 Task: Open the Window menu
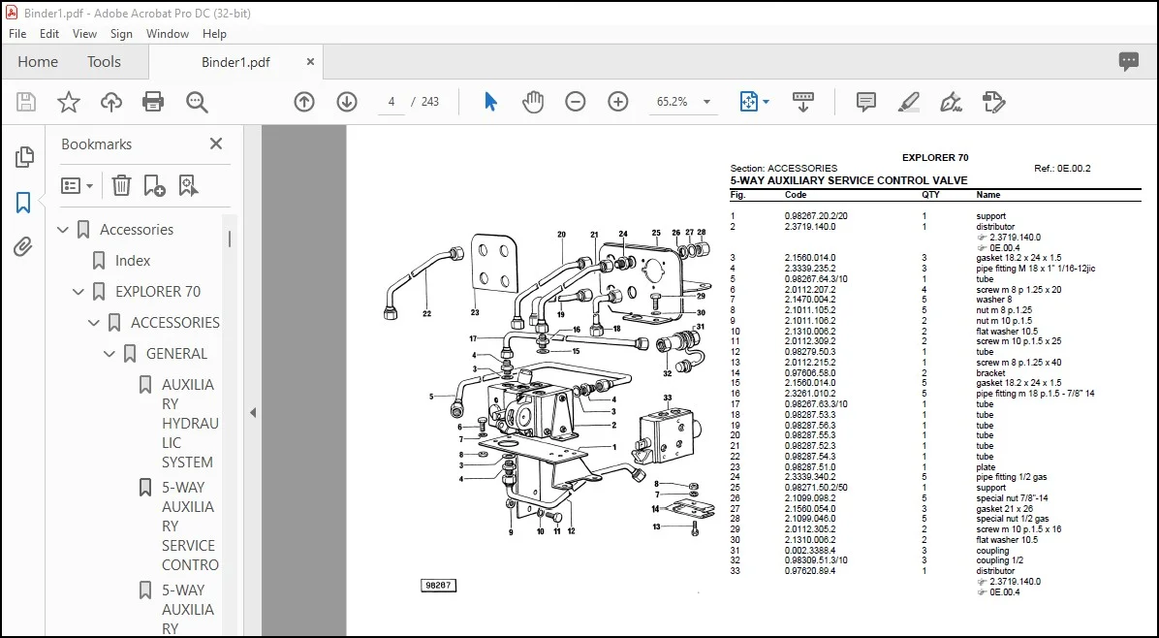point(167,34)
